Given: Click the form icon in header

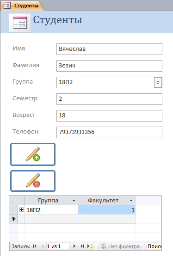Looking at the screenshot, I should (20, 23).
